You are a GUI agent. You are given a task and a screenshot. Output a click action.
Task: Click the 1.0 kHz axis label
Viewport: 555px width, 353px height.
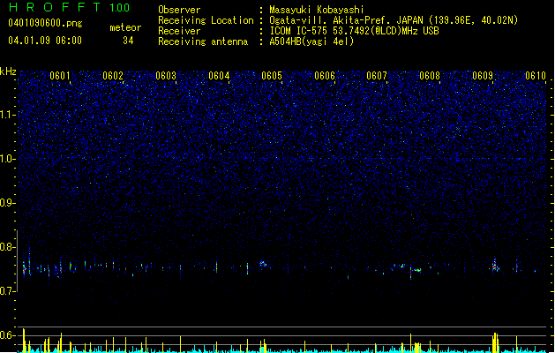coord(8,159)
